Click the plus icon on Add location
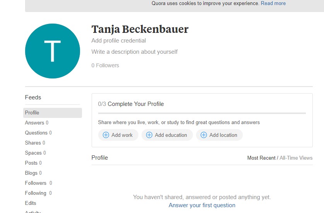324x213 pixels. pos(204,135)
